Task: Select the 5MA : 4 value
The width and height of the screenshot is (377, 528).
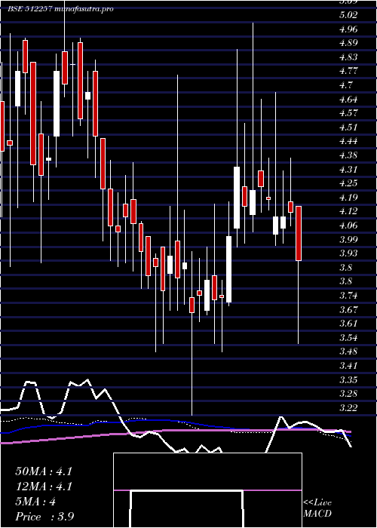Action: click(35, 502)
